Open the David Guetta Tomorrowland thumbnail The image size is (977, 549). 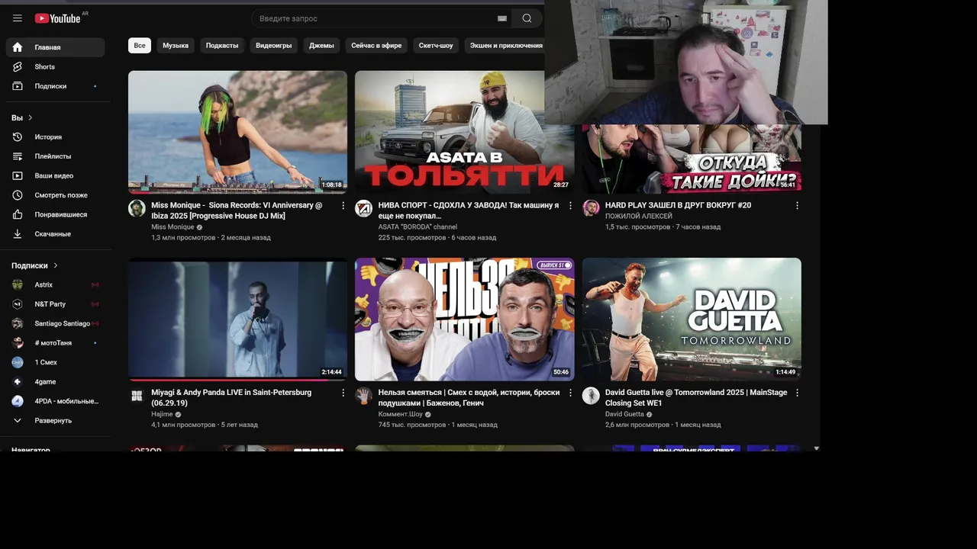692,319
